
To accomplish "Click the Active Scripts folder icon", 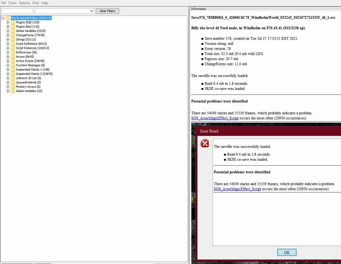I will (x=13, y=61).
